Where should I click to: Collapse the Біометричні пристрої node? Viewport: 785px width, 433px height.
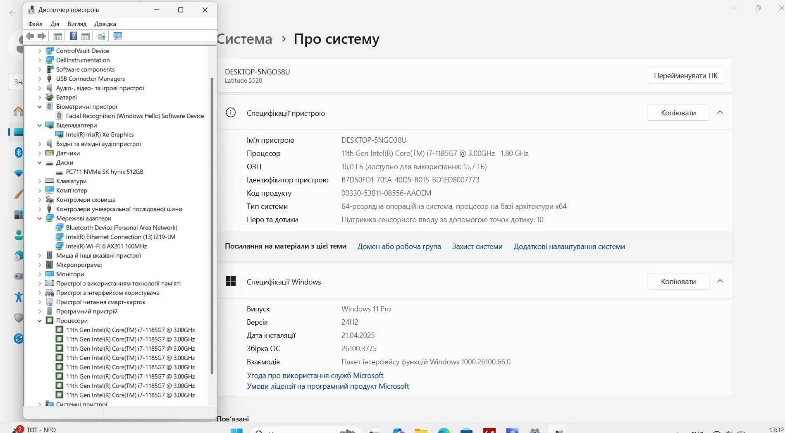[40, 107]
